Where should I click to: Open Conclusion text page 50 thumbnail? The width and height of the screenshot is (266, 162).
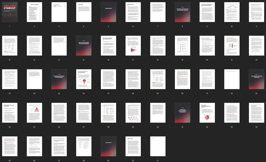click(x=133, y=146)
